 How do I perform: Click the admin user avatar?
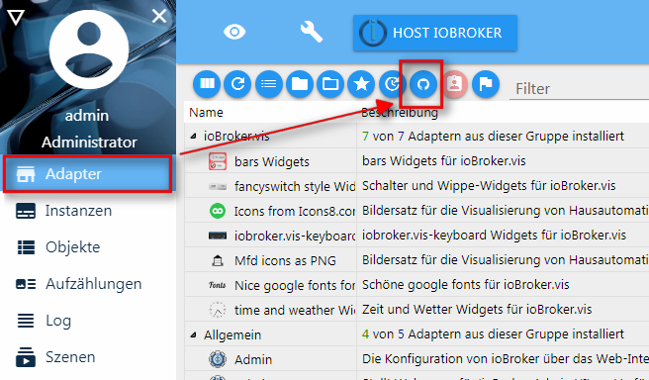point(89,49)
